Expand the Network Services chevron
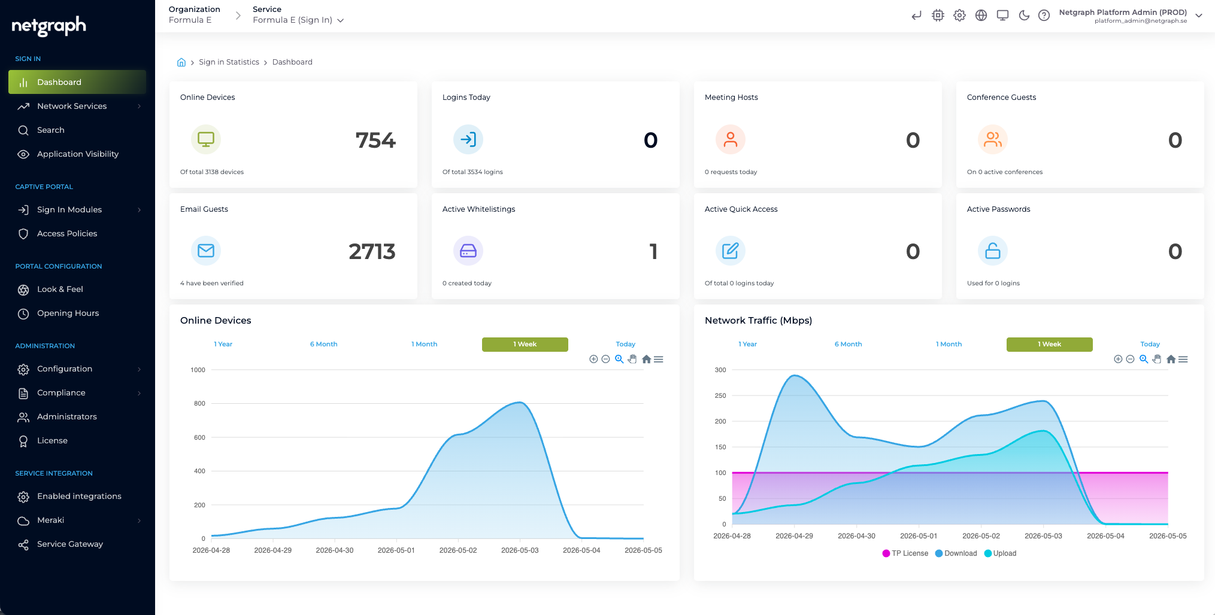 coord(140,106)
